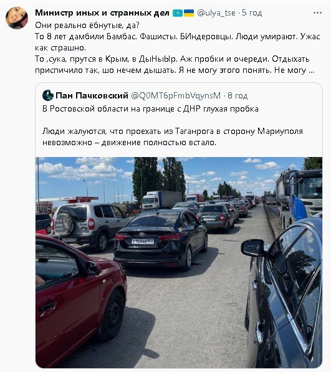Click the quoted tweet timestamp 8 год

pyautogui.click(x=237, y=95)
